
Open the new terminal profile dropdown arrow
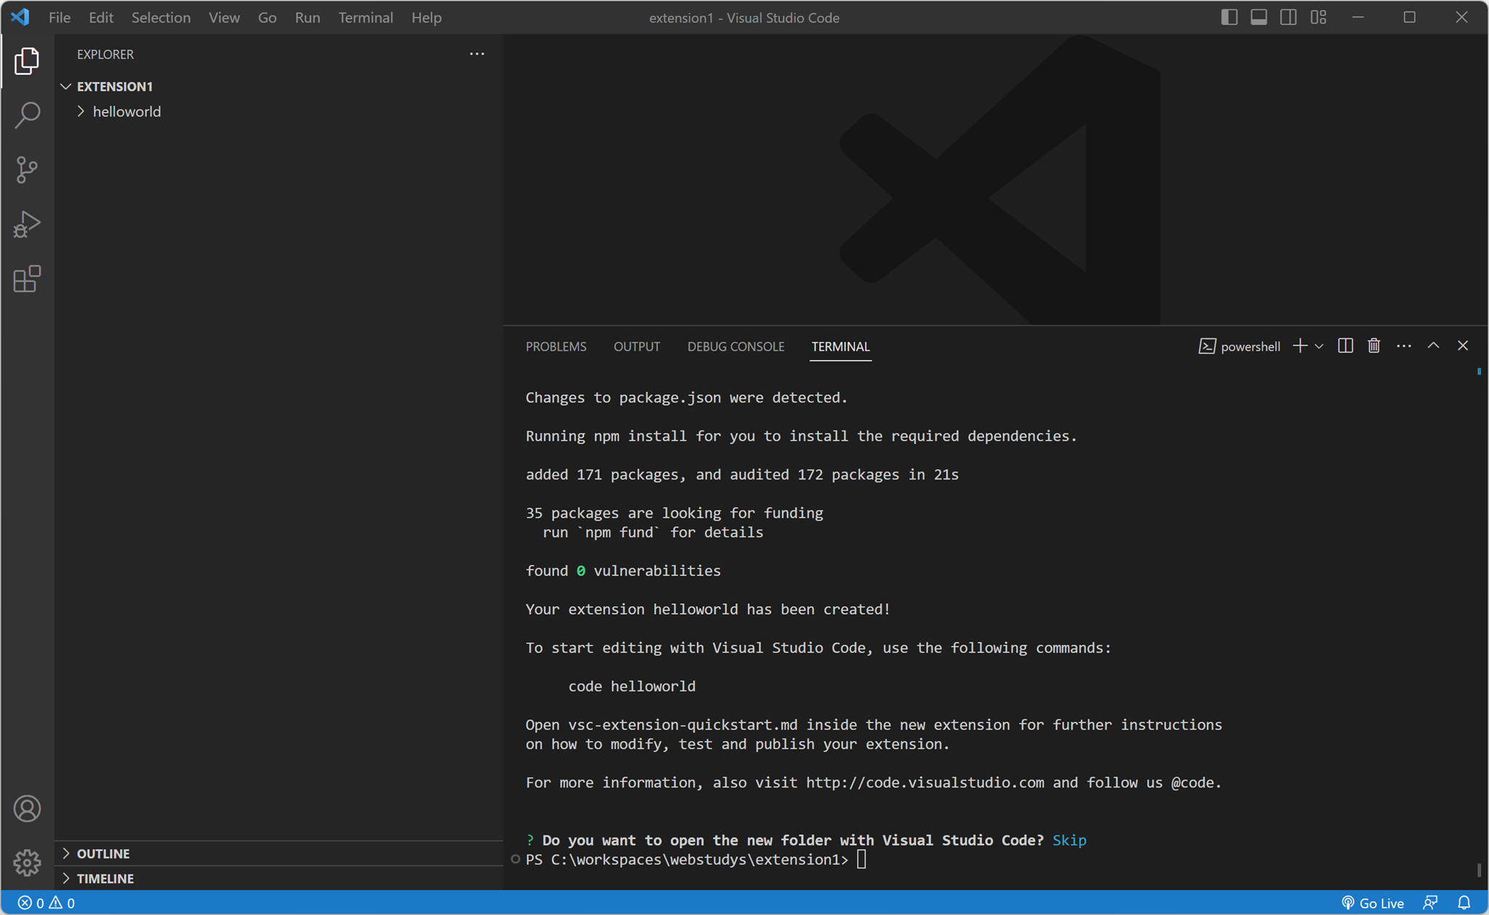point(1319,346)
